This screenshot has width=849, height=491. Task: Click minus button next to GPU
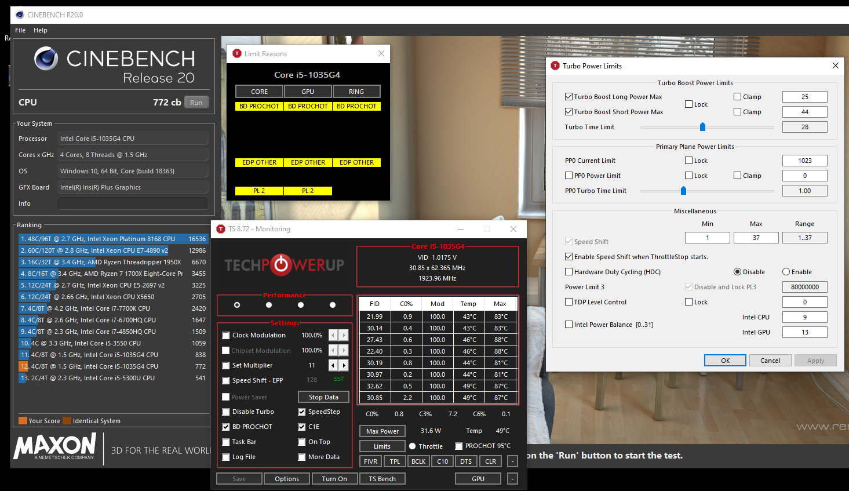point(512,479)
